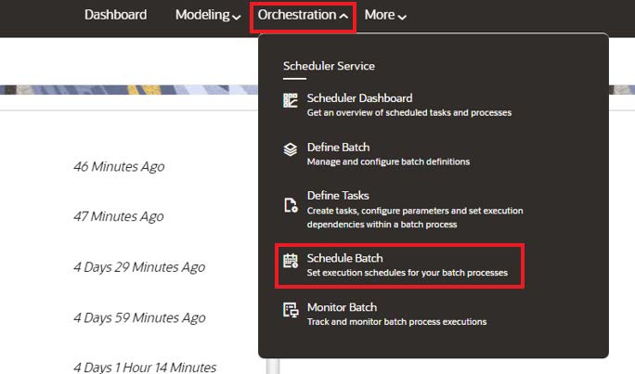Click the Define Tasks document icon
Viewport: 635px width, 374px height.
point(291,205)
